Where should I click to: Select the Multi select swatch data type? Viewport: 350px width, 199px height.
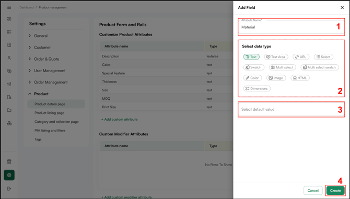320,67
